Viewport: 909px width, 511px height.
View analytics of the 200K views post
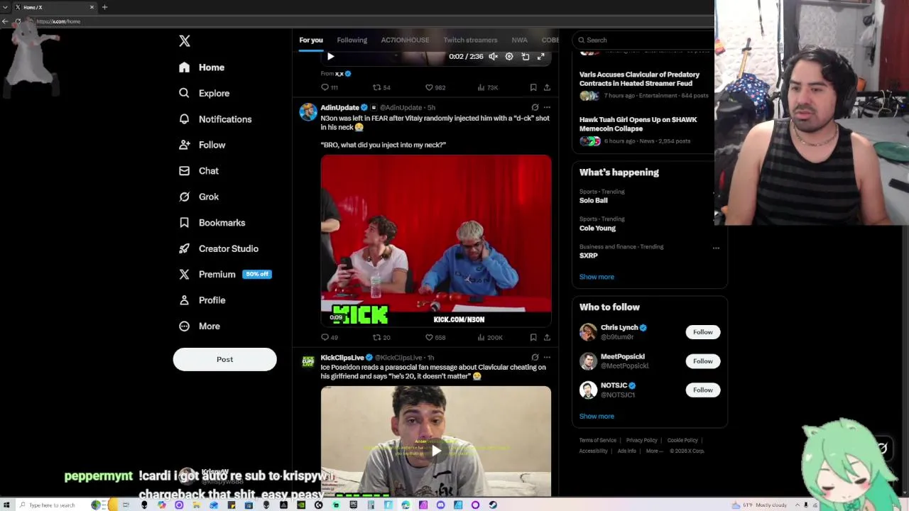point(489,337)
